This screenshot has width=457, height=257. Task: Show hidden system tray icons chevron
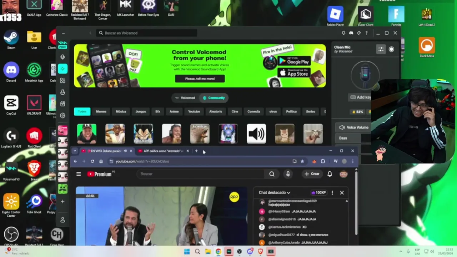[401, 252]
